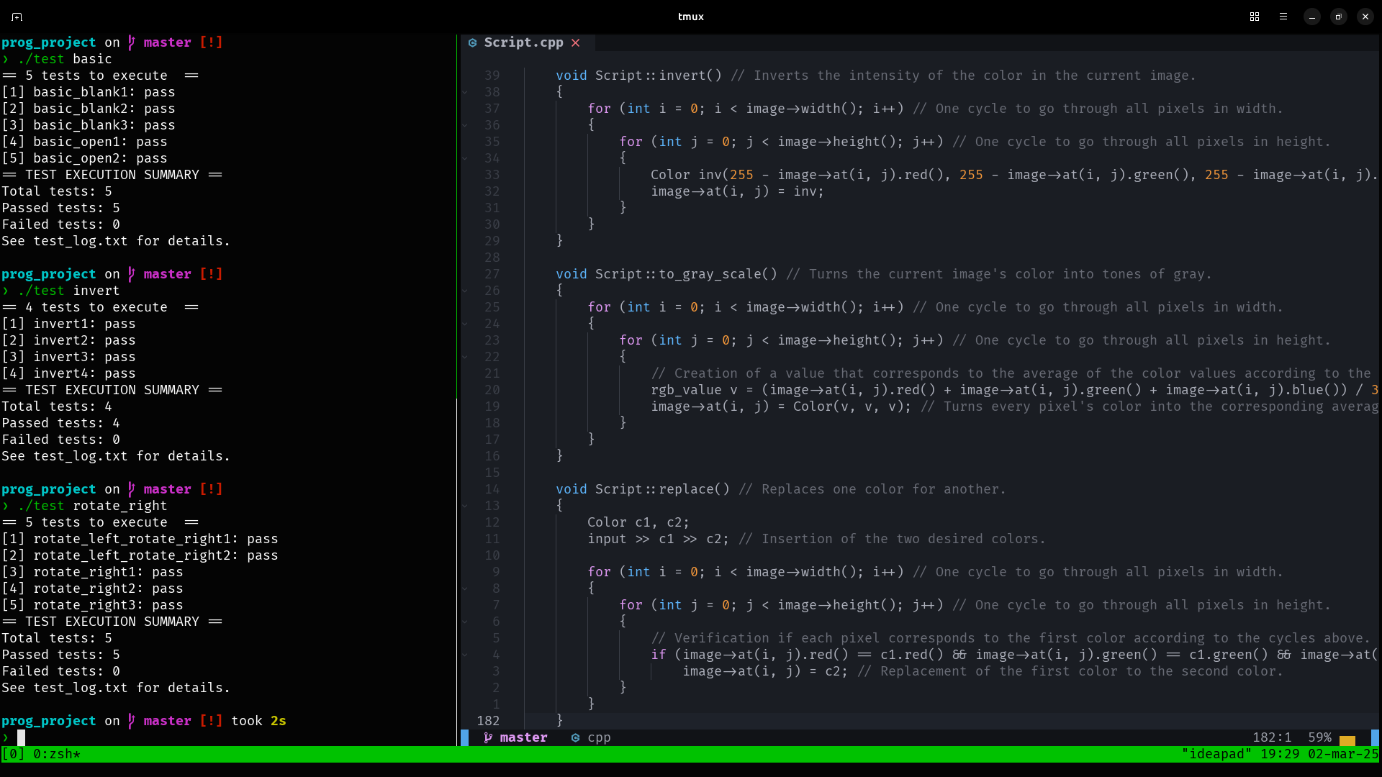This screenshot has height=777, width=1382.
Task: Click the ideapad hostname in the tmux status bar
Action: [1216, 754]
